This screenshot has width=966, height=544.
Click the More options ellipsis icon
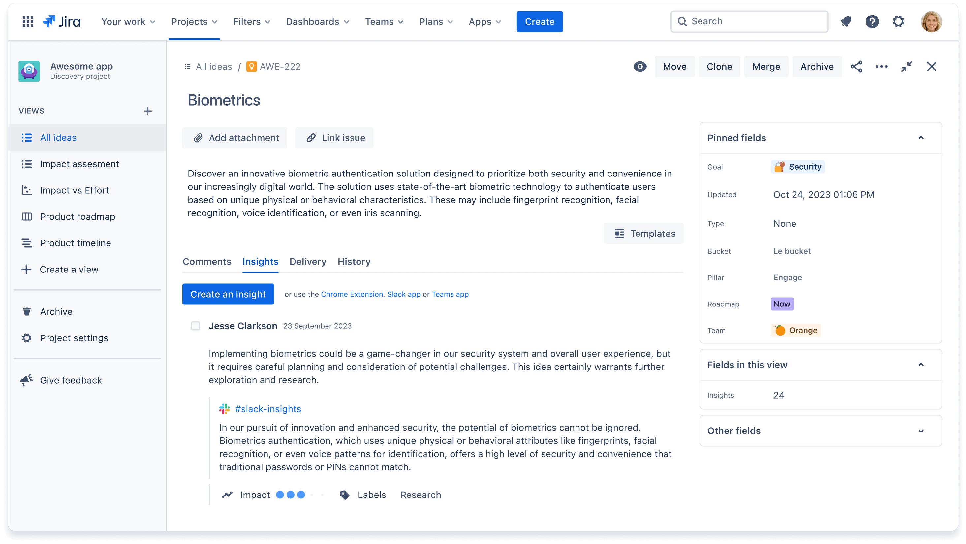tap(881, 66)
